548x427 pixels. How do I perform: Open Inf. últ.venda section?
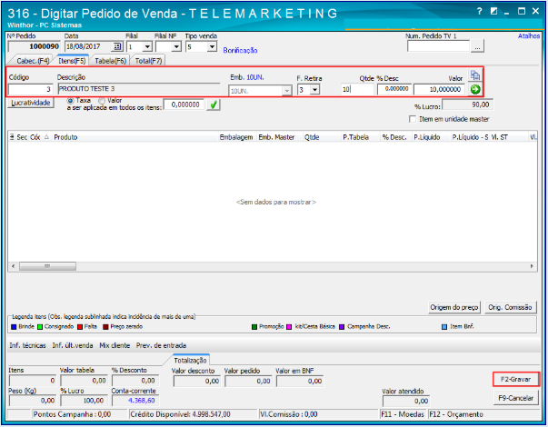73,345
